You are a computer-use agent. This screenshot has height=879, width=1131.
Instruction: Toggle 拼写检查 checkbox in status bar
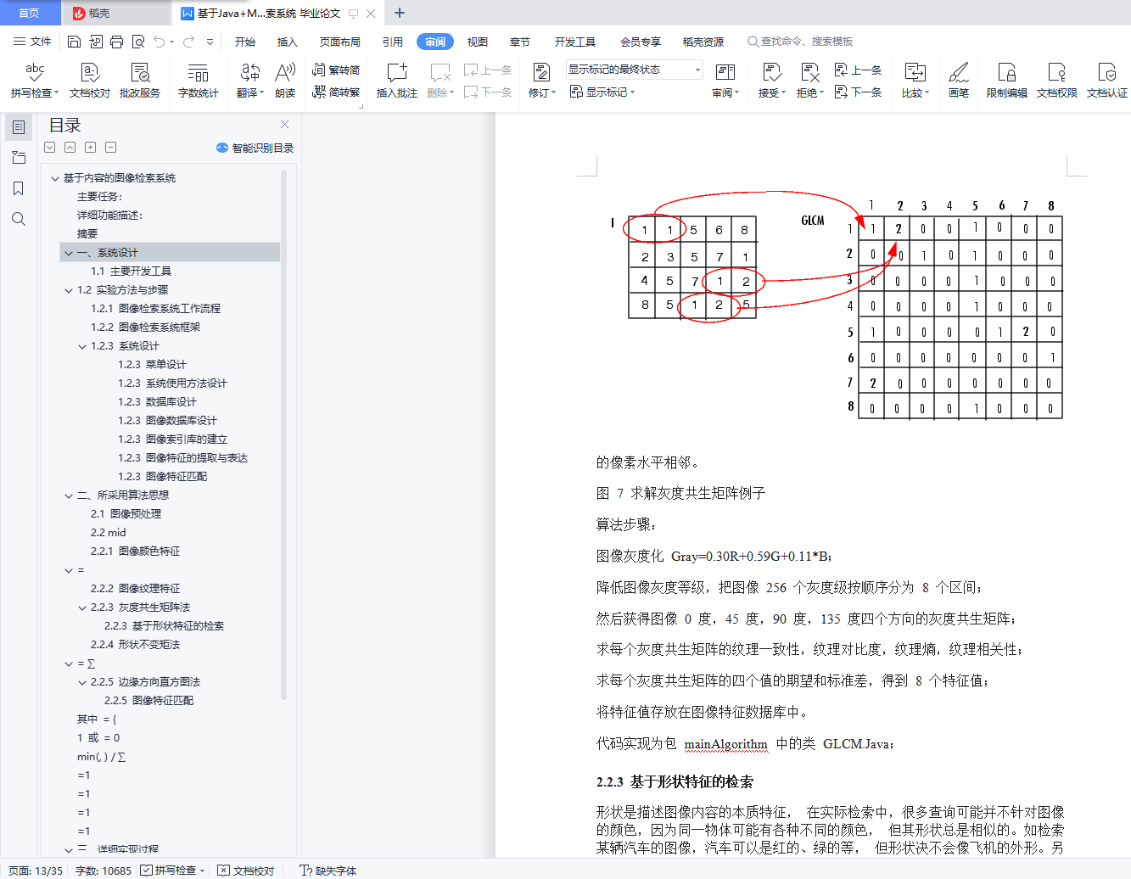click(x=147, y=871)
